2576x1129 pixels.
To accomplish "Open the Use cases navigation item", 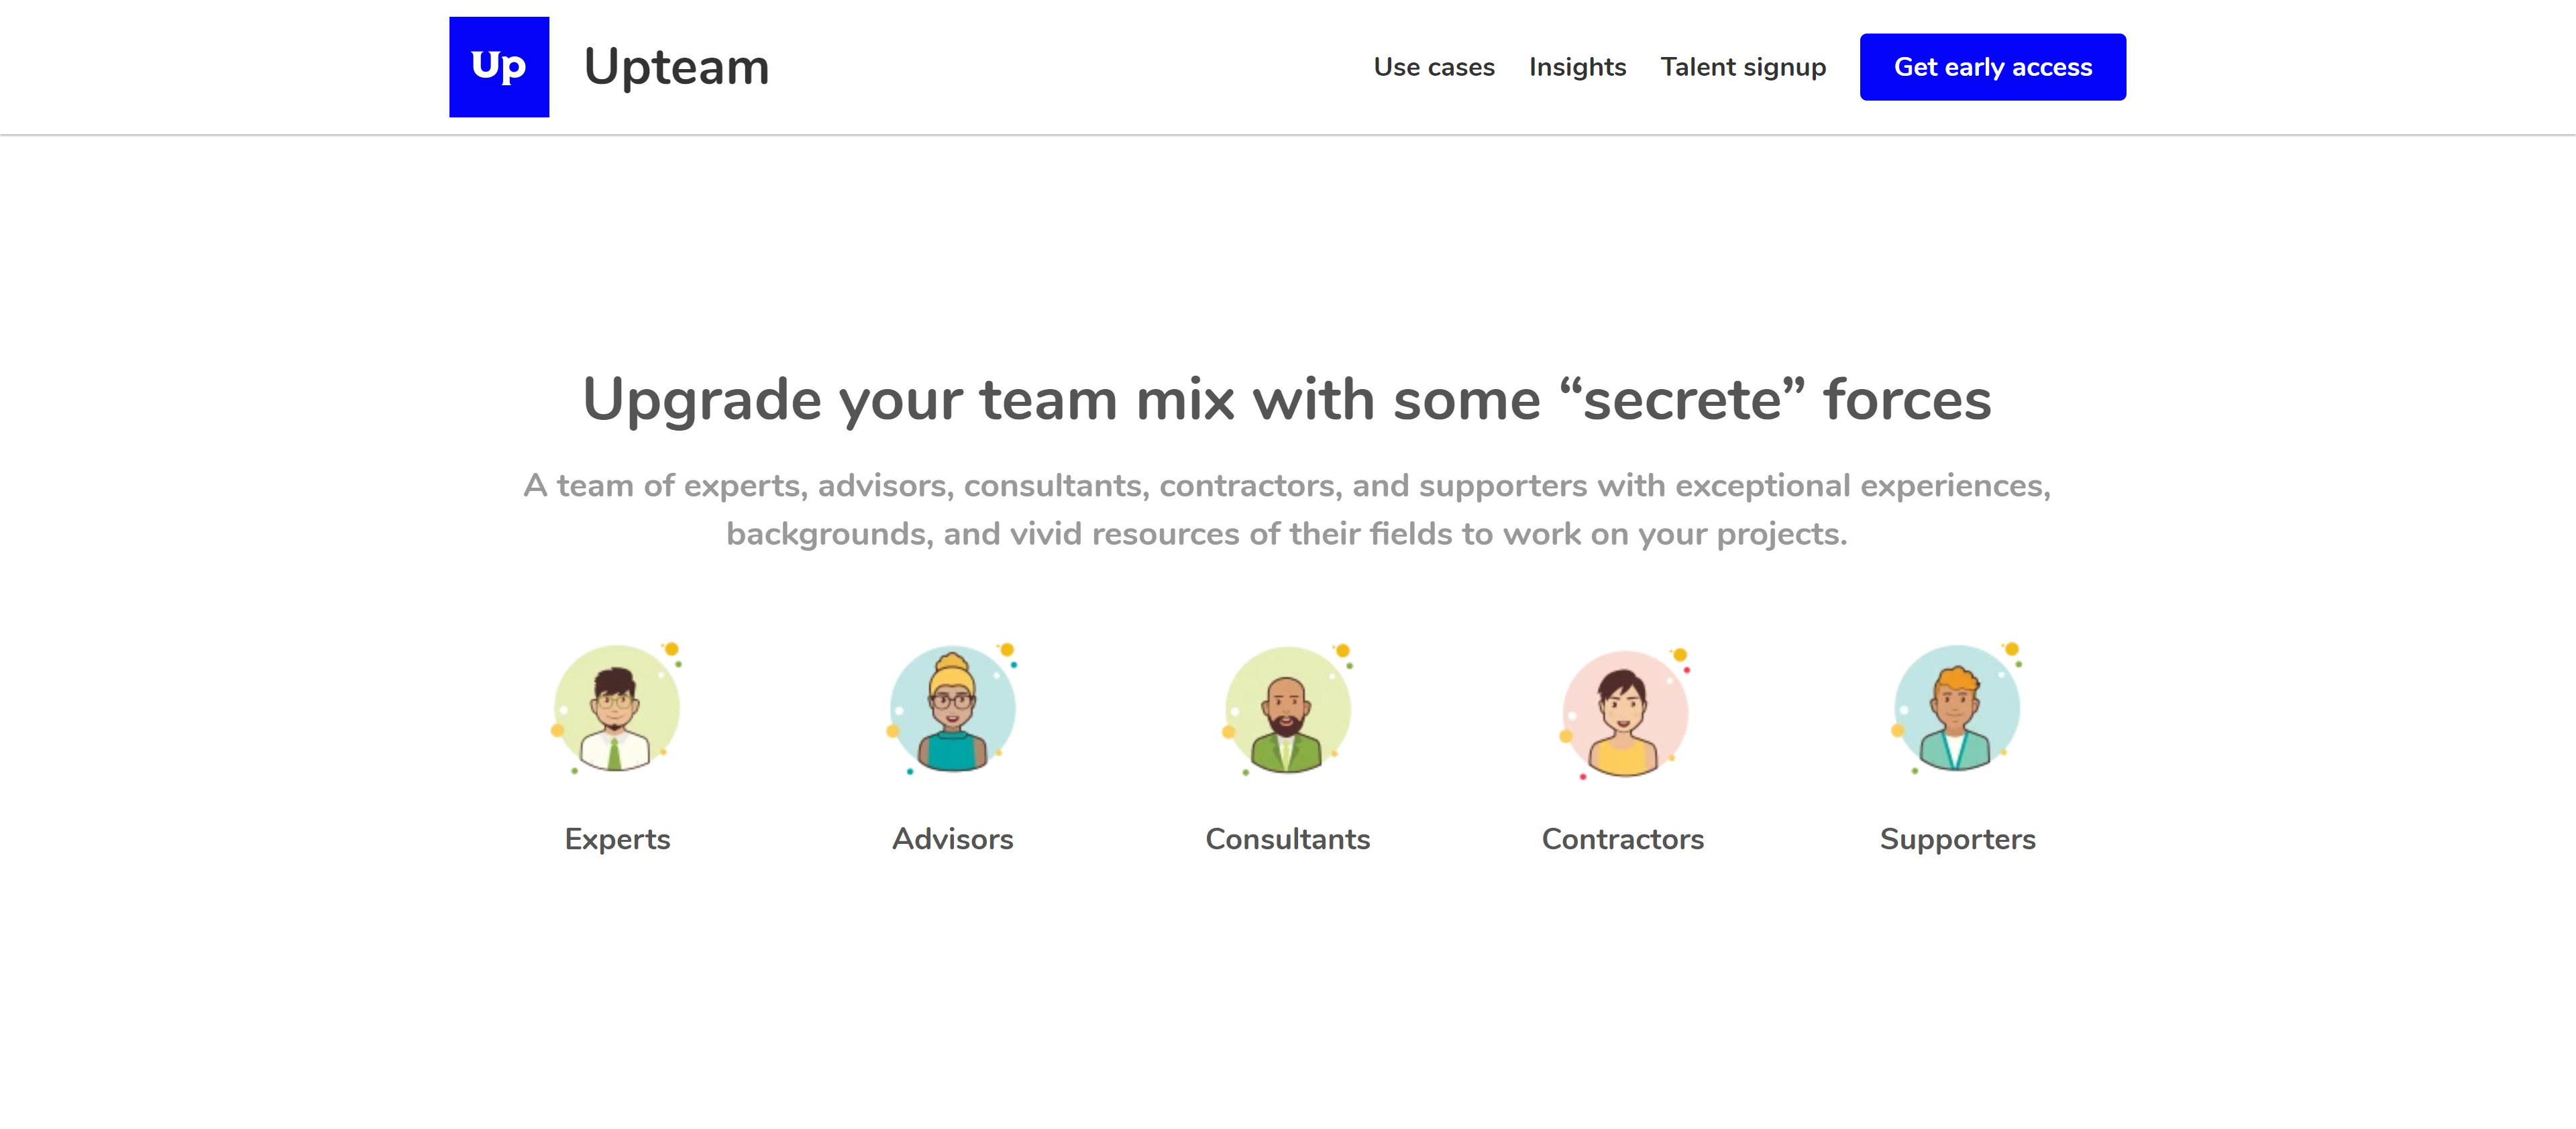I will coord(1434,66).
